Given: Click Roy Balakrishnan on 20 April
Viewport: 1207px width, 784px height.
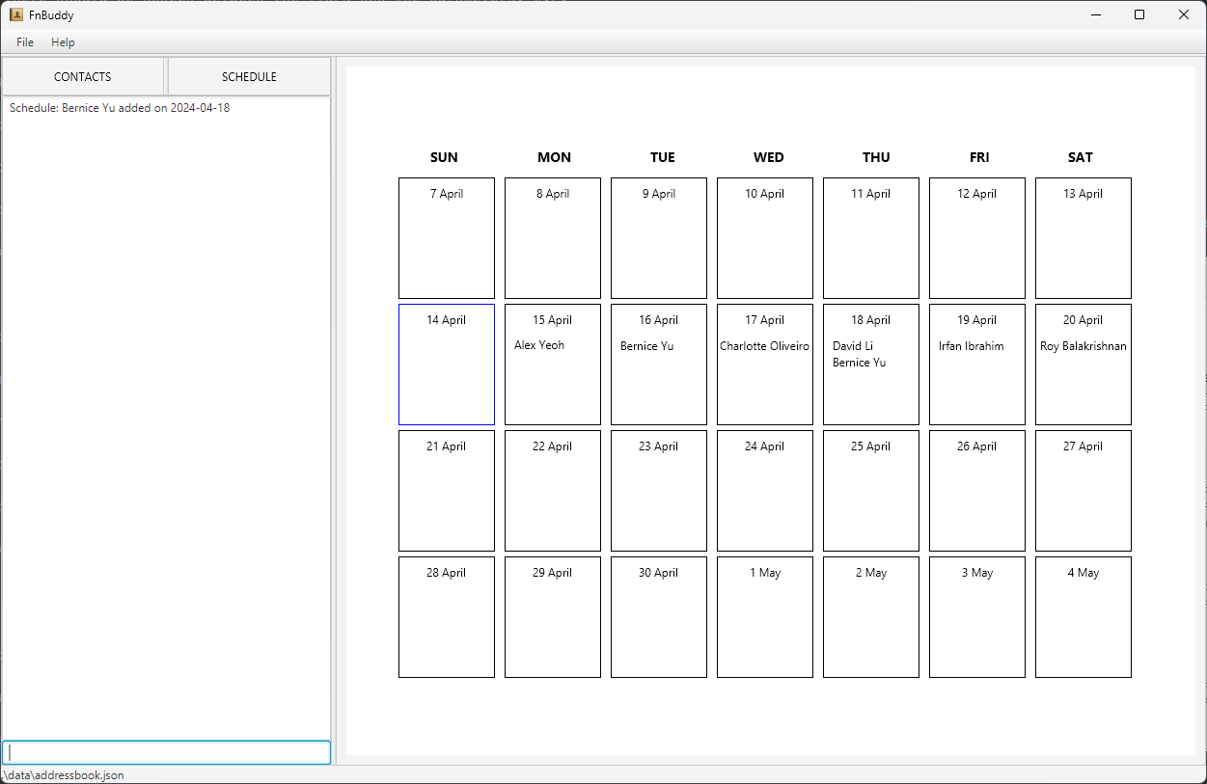Looking at the screenshot, I should (1084, 346).
